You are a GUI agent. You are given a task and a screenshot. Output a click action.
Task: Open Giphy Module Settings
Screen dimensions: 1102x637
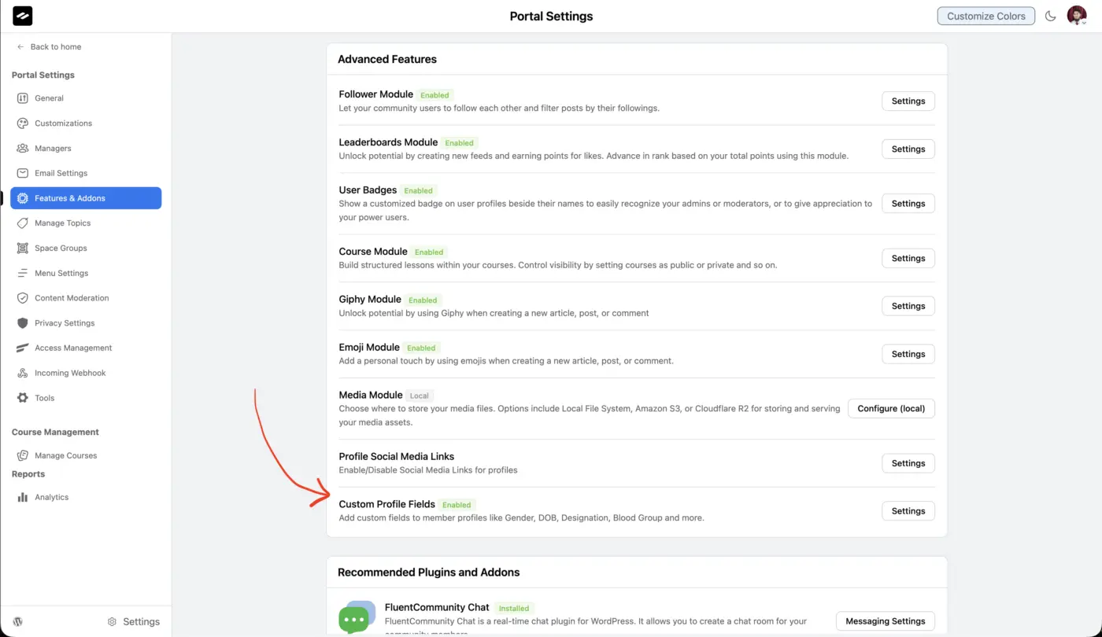pyautogui.click(x=908, y=306)
